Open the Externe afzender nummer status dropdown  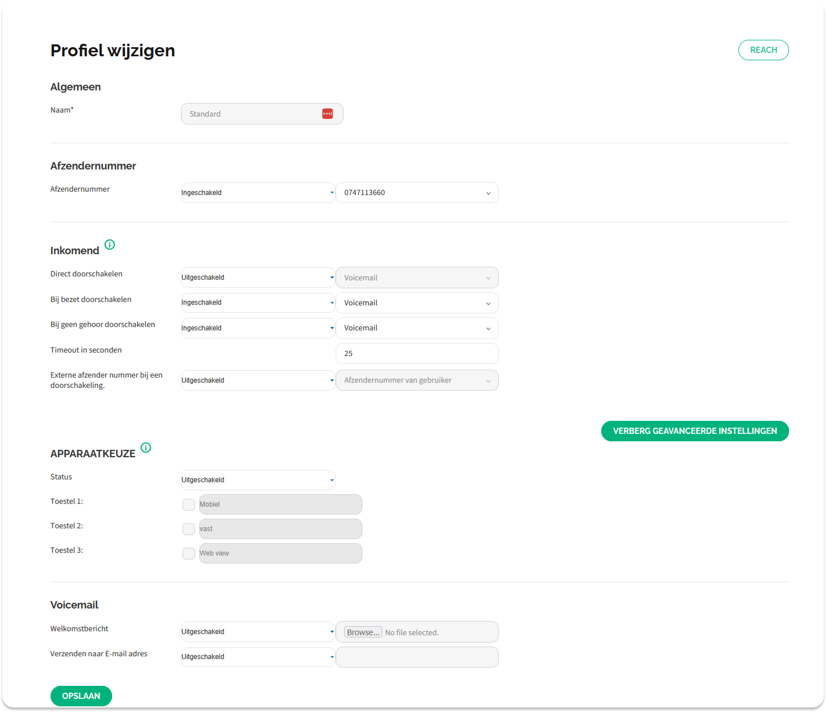pyautogui.click(x=257, y=380)
